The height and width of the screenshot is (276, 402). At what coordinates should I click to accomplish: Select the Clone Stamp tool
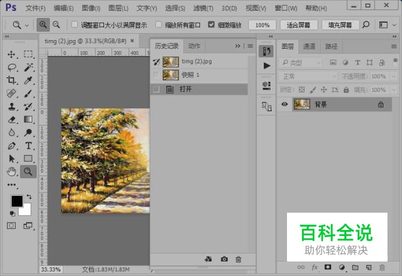tap(12, 106)
